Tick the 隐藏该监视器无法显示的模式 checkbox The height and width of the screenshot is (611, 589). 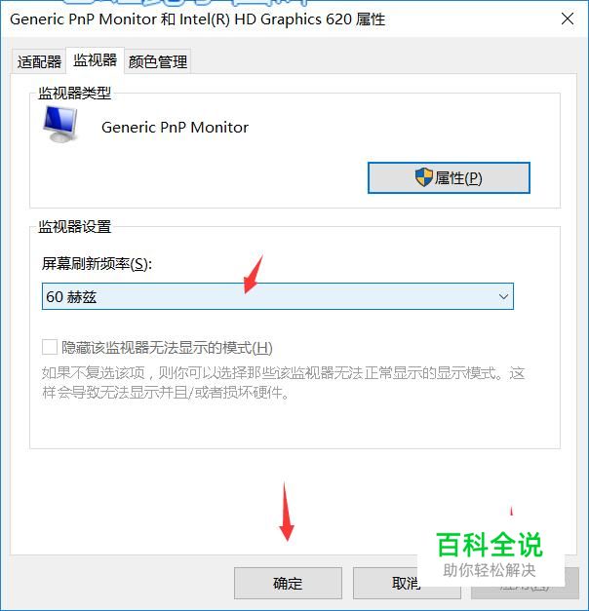click(x=50, y=347)
